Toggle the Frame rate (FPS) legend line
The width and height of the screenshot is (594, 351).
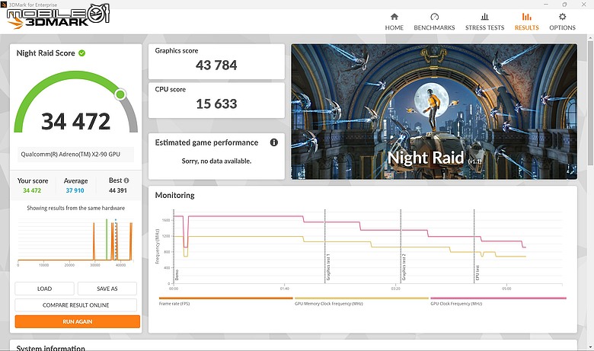[225, 301]
